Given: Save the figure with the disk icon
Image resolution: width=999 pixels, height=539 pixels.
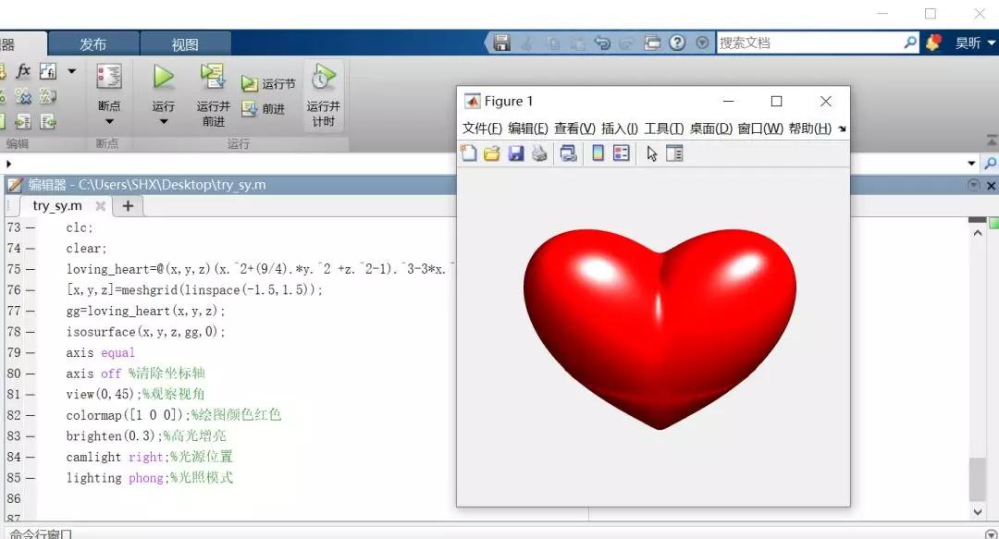Looking at the screenshot, I should click(x=516, y=153).
